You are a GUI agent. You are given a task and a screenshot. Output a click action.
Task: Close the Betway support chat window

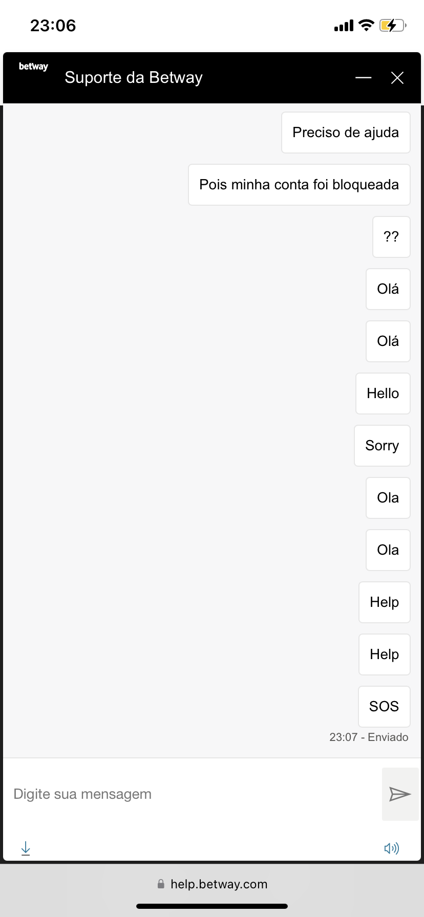coord(397,78)
